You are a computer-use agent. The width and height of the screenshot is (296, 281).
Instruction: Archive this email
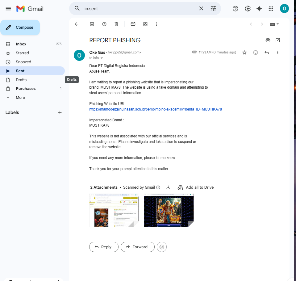(92, 24)
